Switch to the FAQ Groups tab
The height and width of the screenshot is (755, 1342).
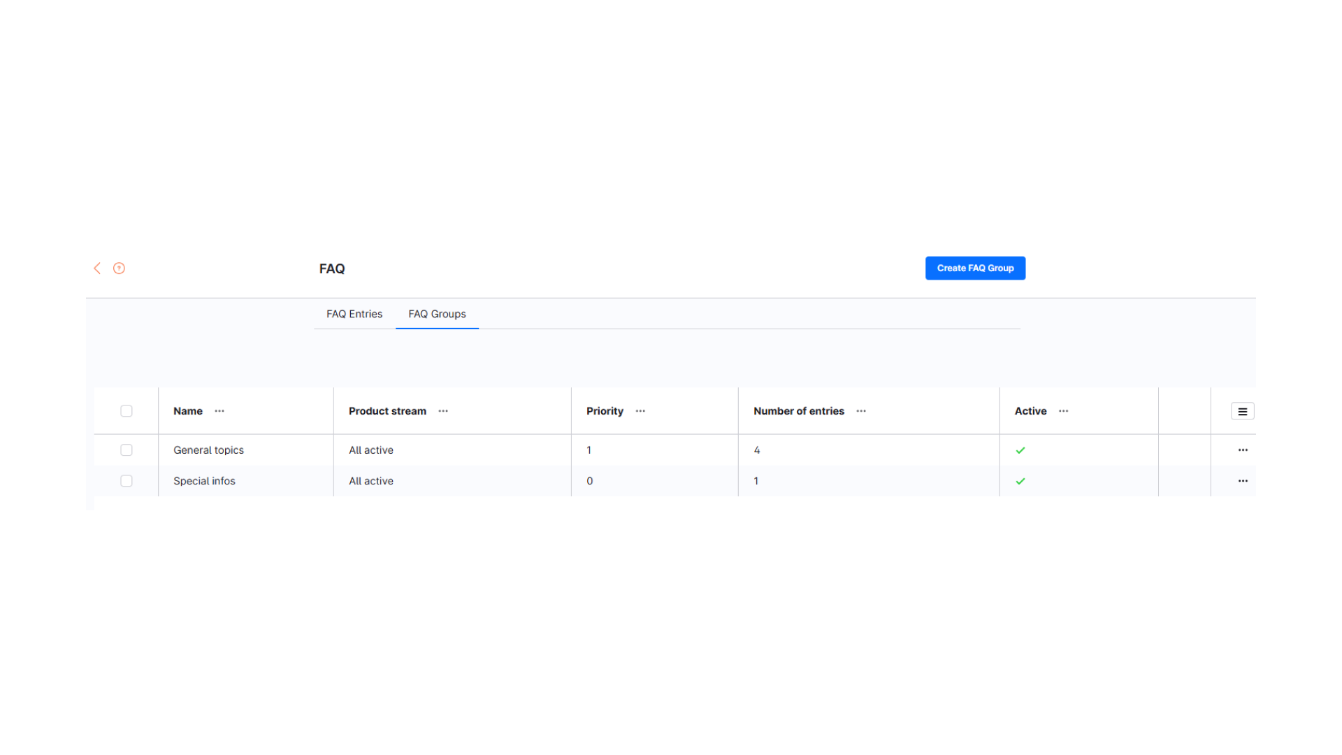click(437, 314)
